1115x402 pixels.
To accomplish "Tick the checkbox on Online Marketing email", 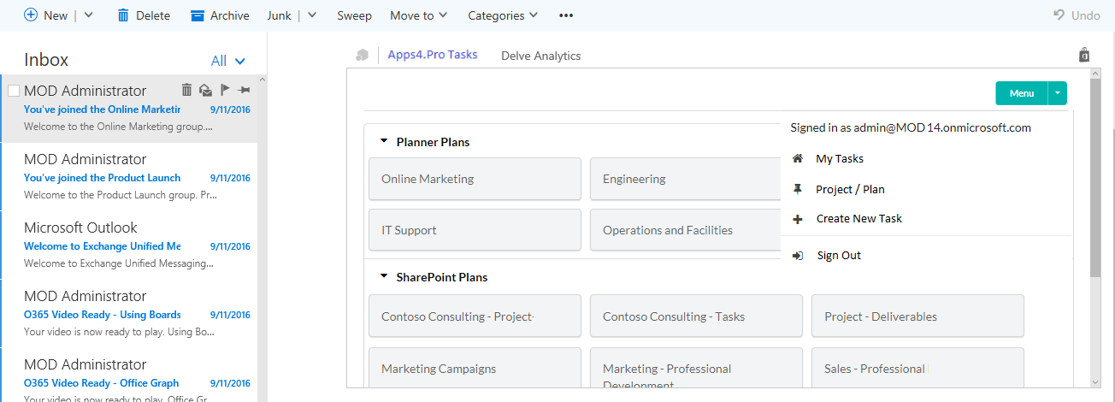I will point(14,91).
